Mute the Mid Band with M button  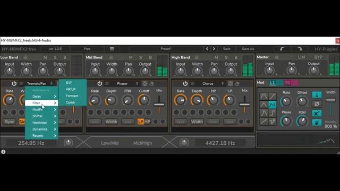coord(131,57)
